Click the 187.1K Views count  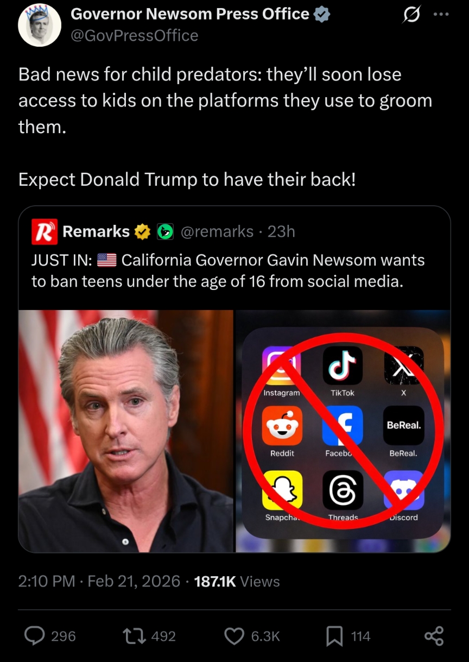pos(237,582)
